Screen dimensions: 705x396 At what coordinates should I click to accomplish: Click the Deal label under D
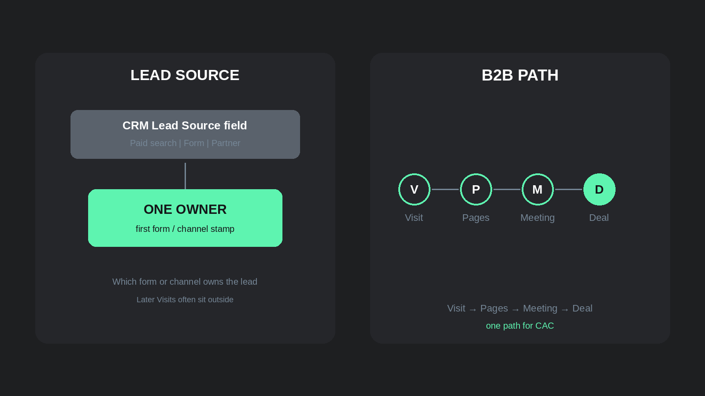tap(599, 218)
